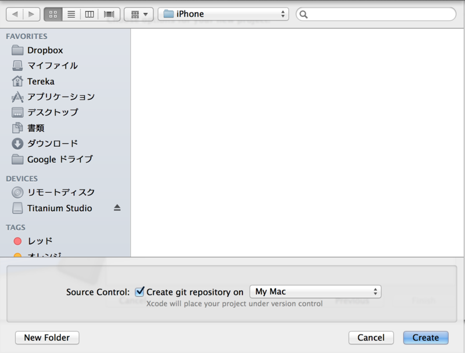Viewport: 465px width, 353px height.
Task: Click the Create button
Action: (x=425, y=337)
